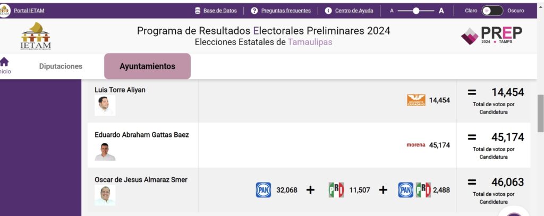
Task: Open the Portal IETAM link
Action: click(x=29, y=11)
